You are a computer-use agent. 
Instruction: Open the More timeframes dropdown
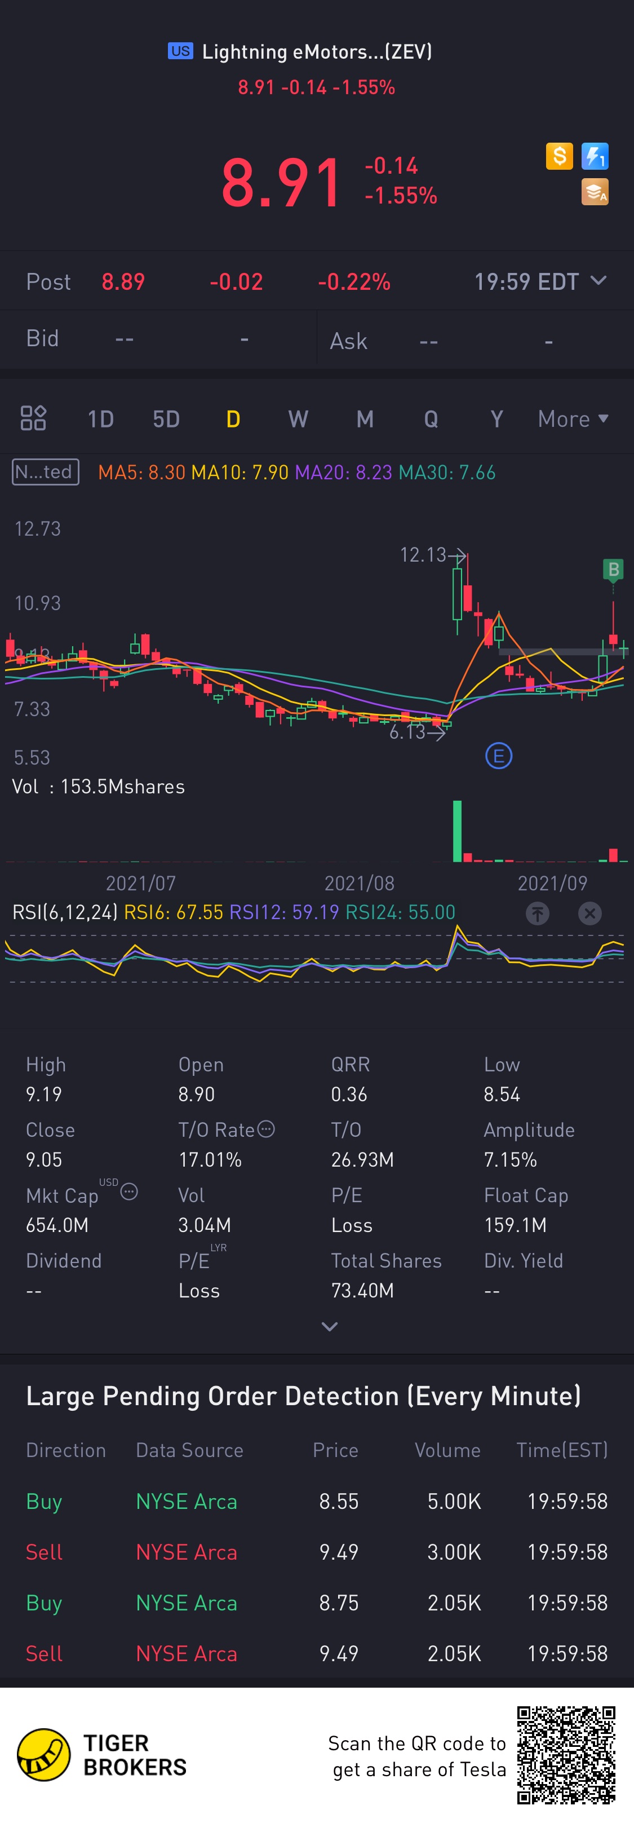click(574, 419)
